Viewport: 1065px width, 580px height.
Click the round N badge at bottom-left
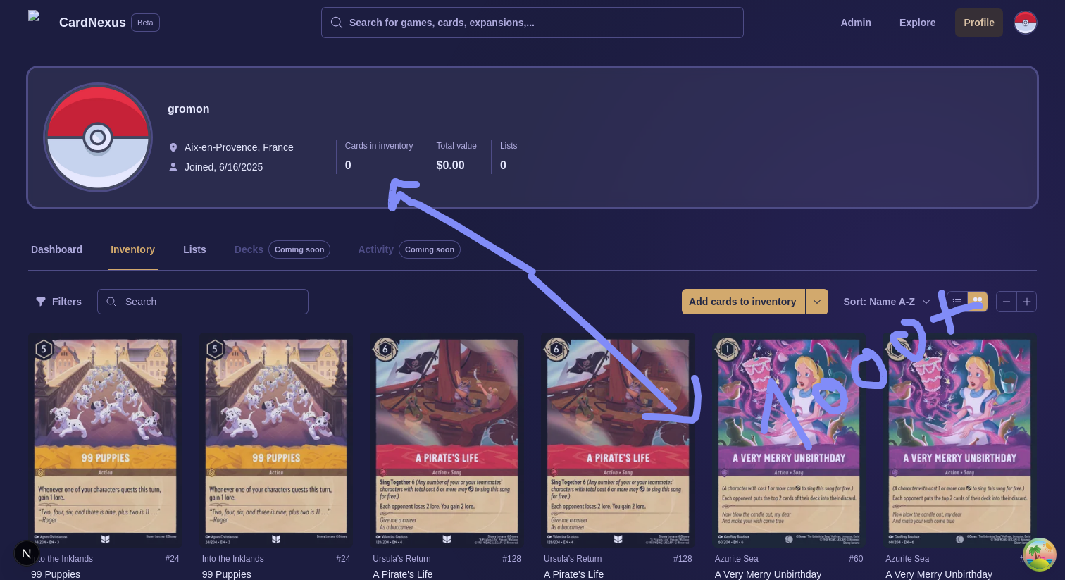pyautogui.click(x=27, y=553)
